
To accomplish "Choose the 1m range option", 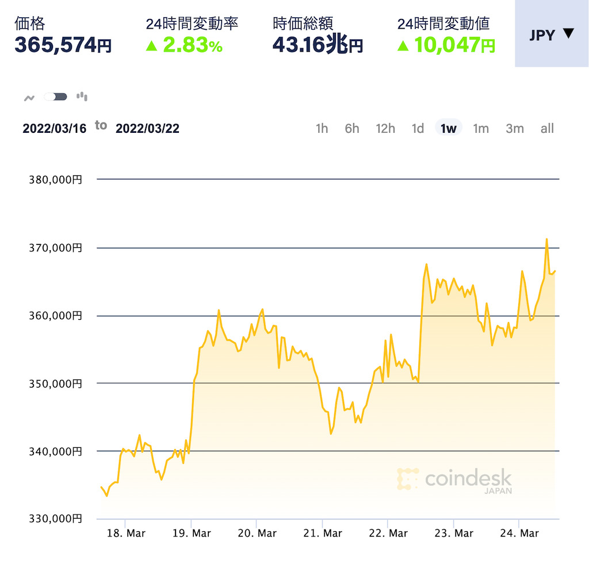I will click(480, 128).
